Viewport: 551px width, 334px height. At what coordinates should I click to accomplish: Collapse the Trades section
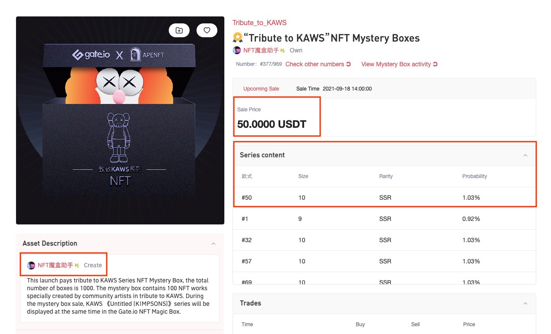525,303
